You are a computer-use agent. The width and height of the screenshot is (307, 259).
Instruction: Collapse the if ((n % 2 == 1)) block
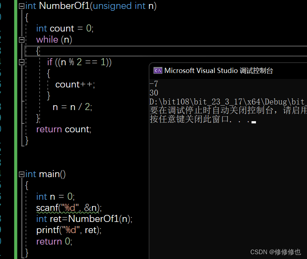click(21, 62)
